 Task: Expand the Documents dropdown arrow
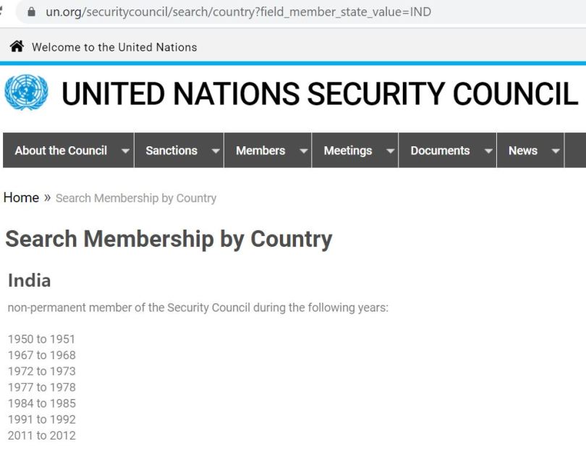[x=488, y=151]
